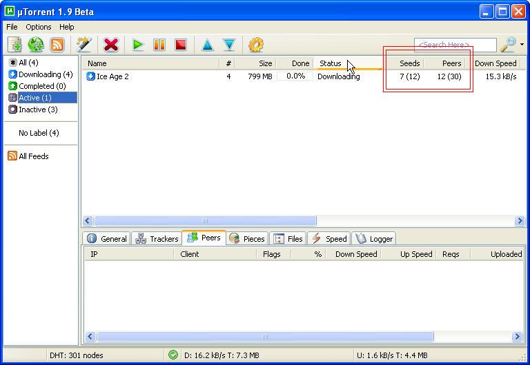Start the torrent with green play icon

tap(138, 45)
